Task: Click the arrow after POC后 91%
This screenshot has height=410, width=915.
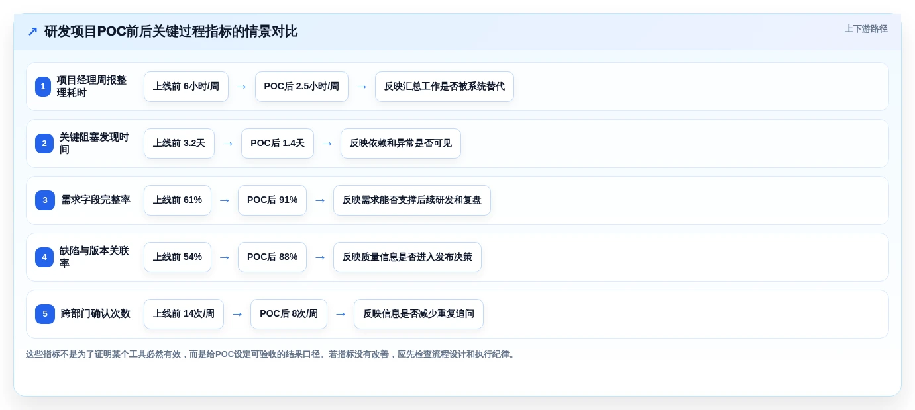Action: 320,200
